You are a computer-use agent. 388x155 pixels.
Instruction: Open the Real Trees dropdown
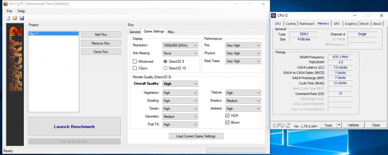point(243,61)
